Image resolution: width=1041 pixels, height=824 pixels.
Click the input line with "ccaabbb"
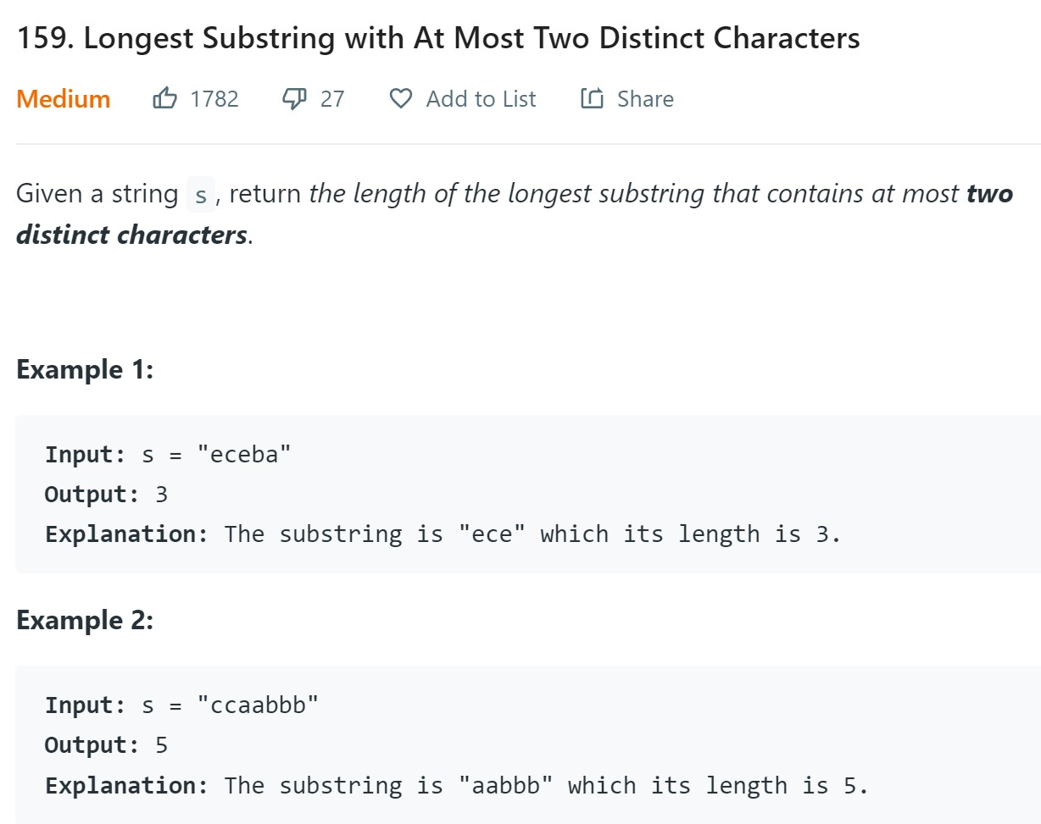click(x=181, y=705)
